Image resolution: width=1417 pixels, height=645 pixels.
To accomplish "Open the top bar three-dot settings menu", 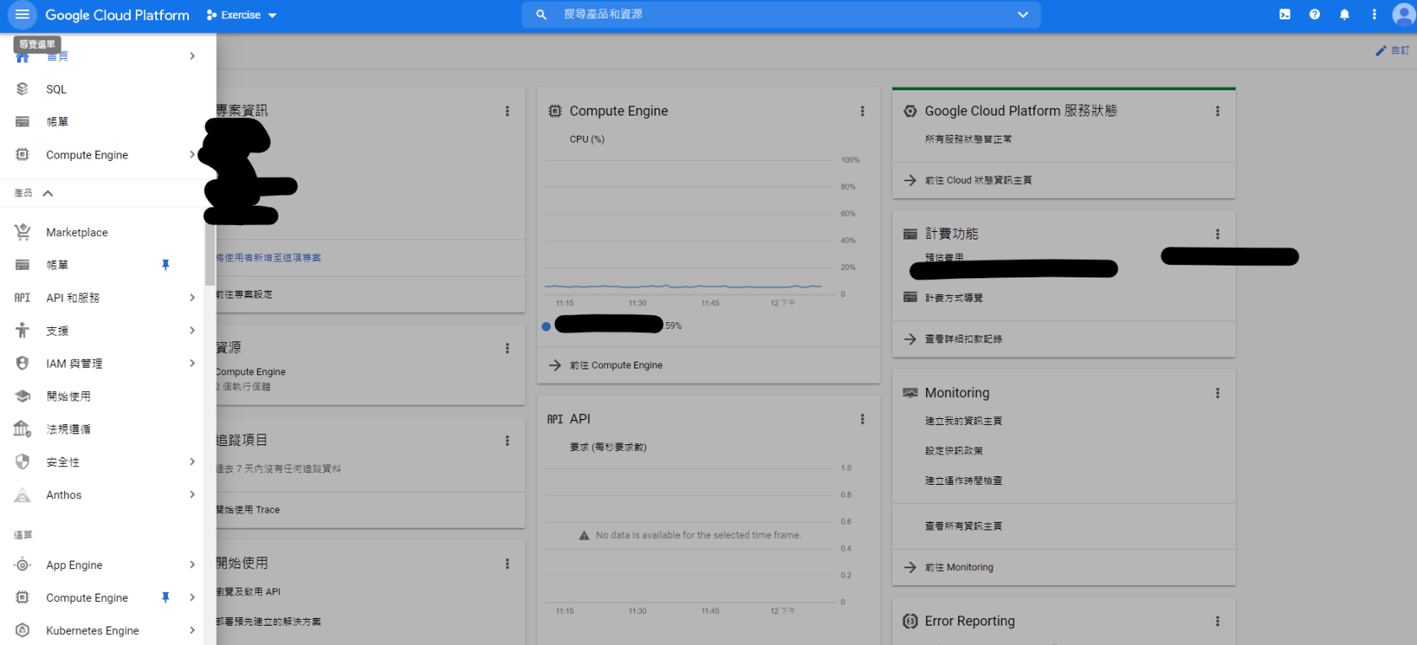I will 1374,14.
